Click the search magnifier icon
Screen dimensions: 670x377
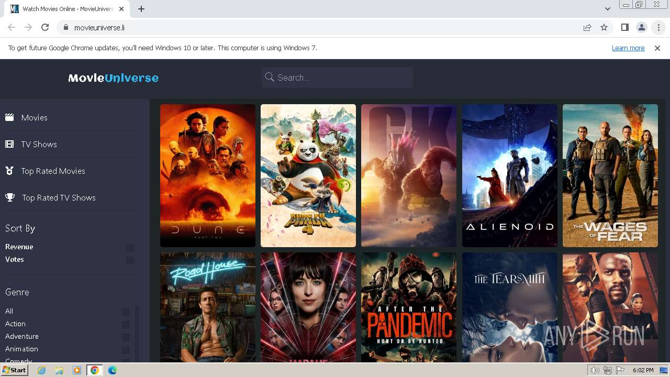click(270, 77)
